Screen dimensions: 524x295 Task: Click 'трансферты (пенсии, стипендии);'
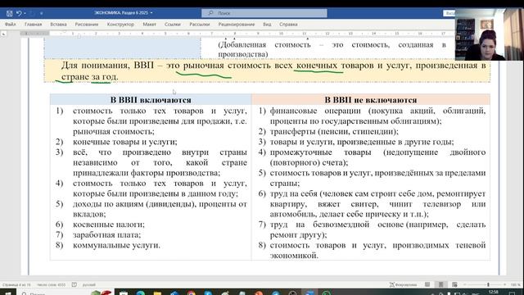(x=334, y=131)
